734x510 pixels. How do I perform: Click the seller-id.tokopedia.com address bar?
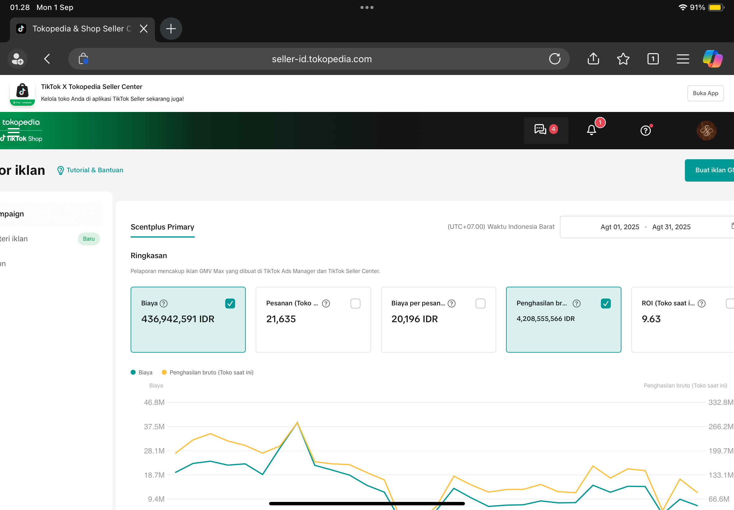click(322, 59)
